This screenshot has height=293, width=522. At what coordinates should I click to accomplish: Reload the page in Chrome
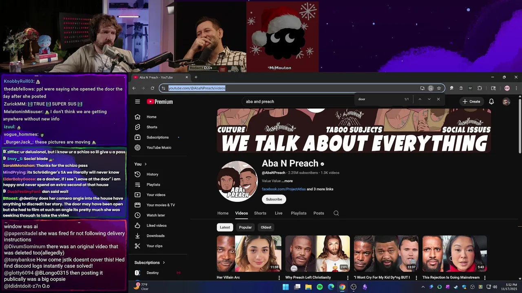153,88
